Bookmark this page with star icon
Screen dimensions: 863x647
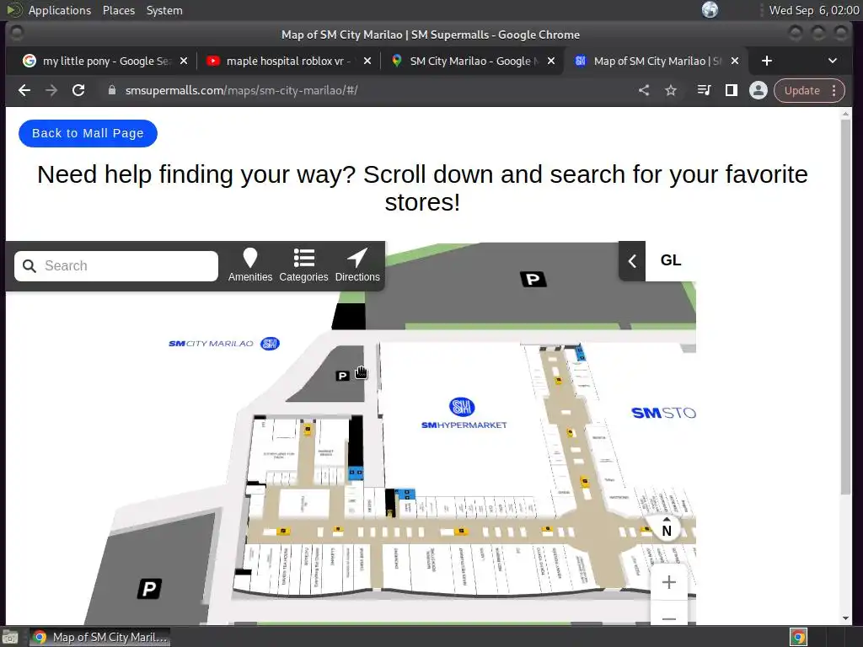tap(670, 90)
